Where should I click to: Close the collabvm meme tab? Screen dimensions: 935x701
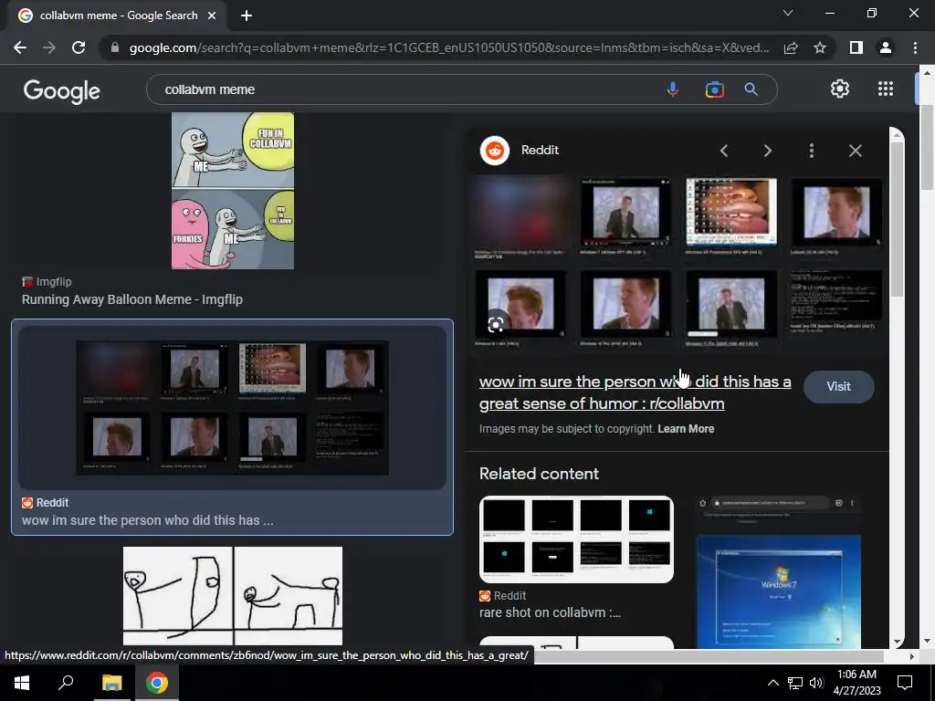click(212, 16)
